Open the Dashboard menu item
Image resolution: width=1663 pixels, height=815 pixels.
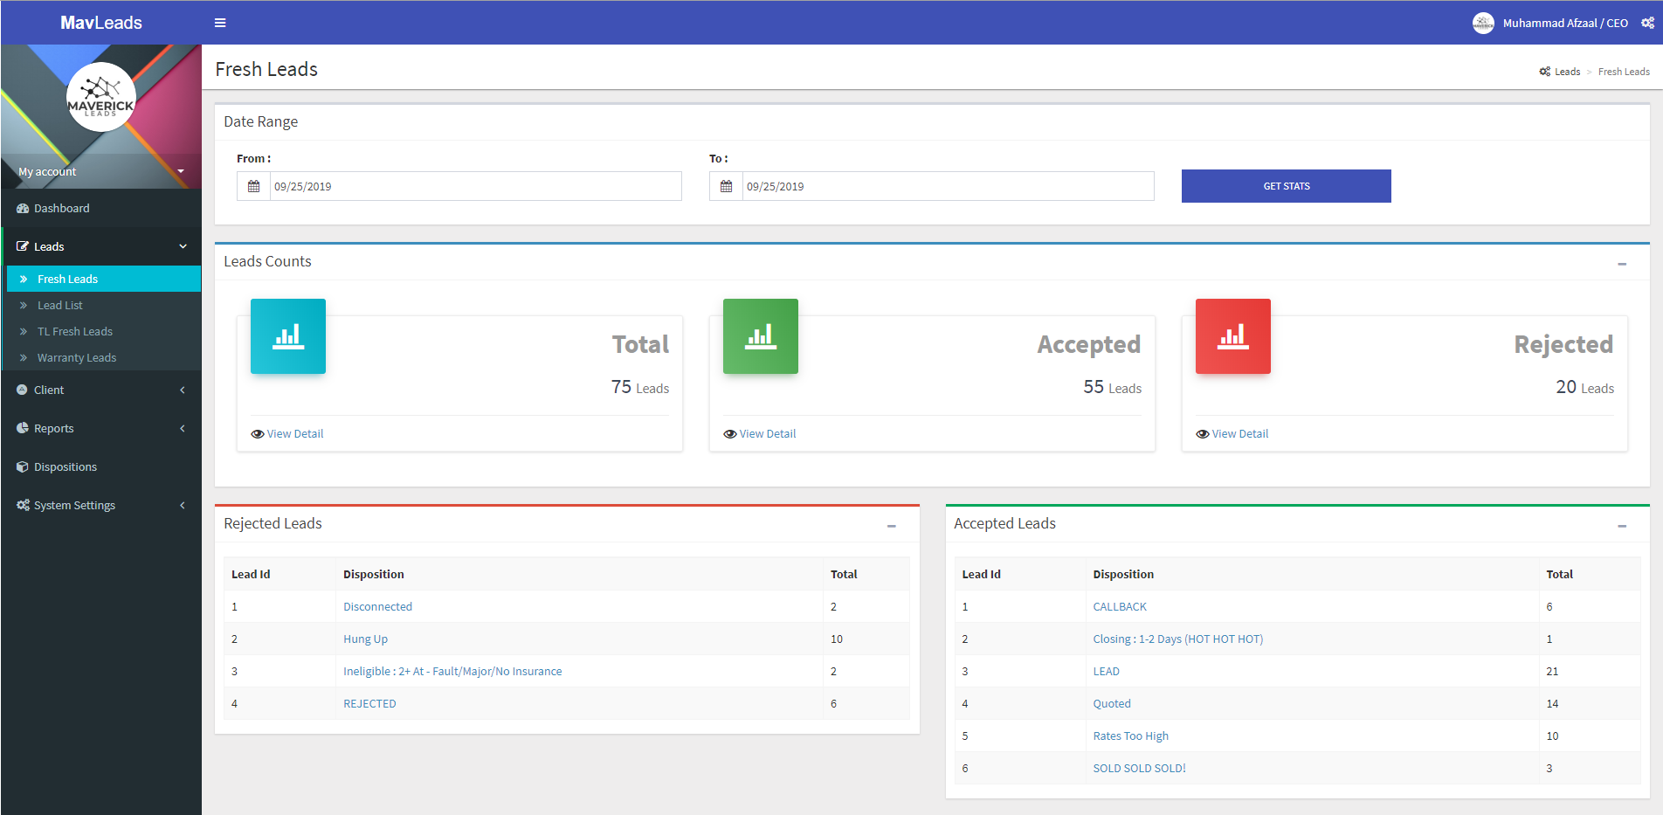[62, 208]
